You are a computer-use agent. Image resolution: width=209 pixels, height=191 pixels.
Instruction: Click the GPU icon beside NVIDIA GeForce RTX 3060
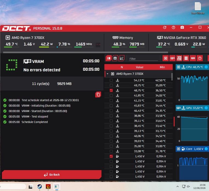coord(160,38)
